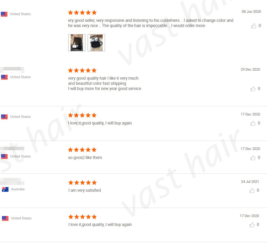
Task: Click 'Australia' country label
Action: point(18,189)
